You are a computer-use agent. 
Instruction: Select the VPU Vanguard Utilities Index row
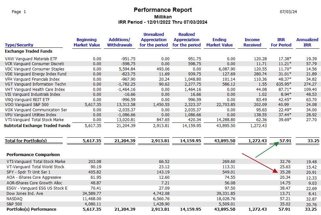(x=160, y=115)
